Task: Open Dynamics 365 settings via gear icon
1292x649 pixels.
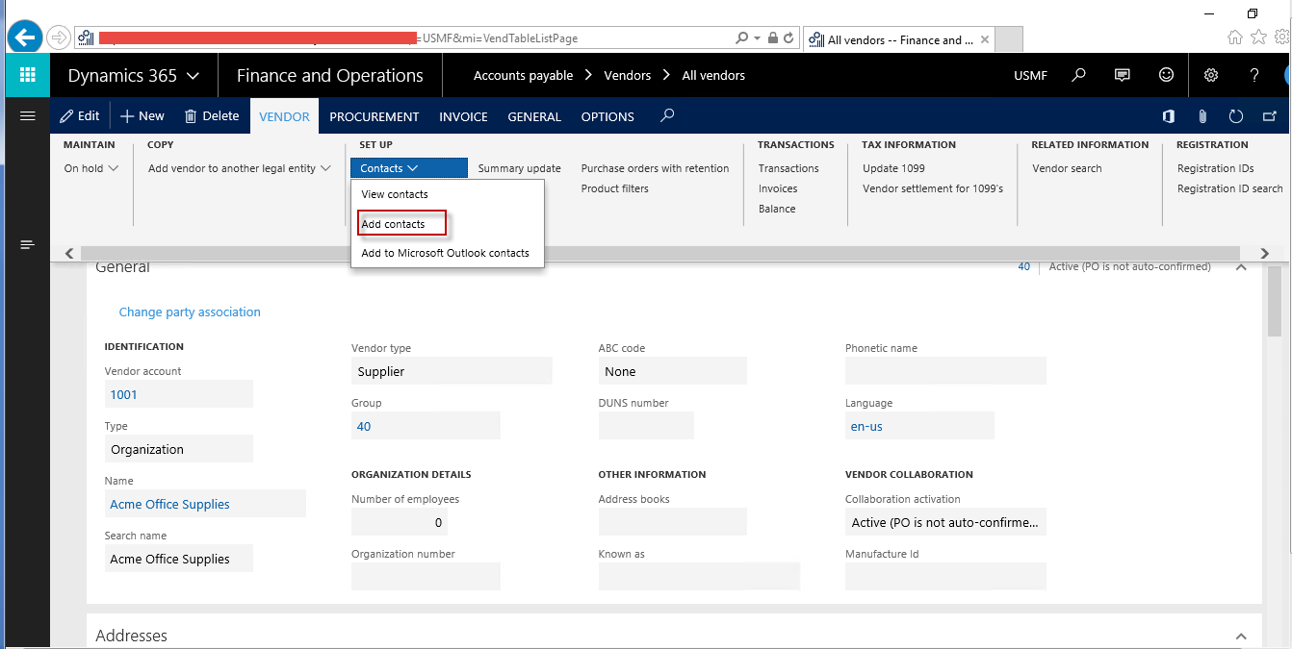Action: tap(1210, 74)
